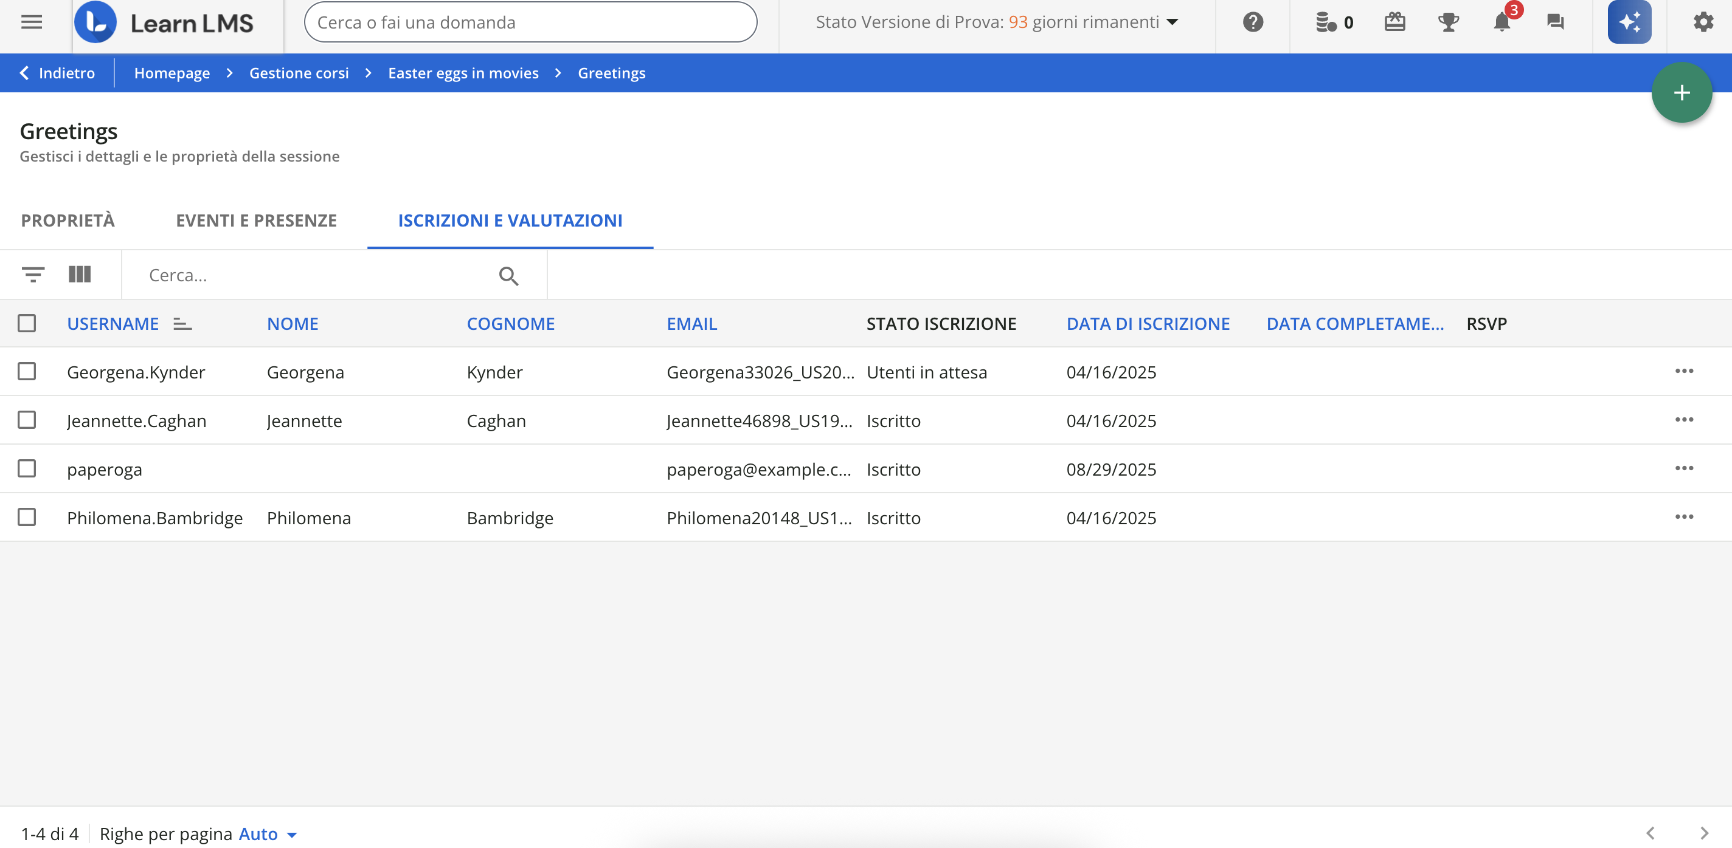Click the Indietro back button
This screenshot has height=848, width=1732.
click(x=58, y=73)
